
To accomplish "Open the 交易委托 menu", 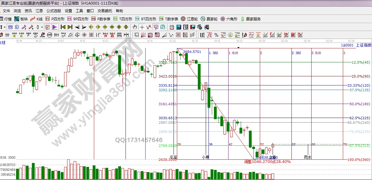I will [x=105, y=11].
